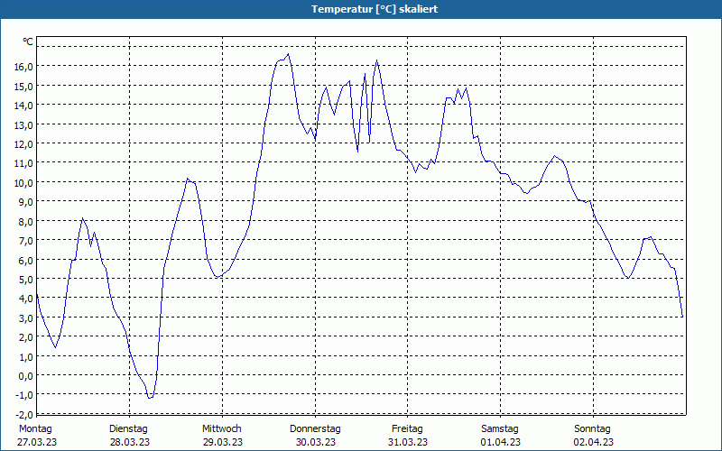The image size is (722, 451).
Task: Click the Mittwoch 29.03.23 axis label
Action: tap(222, 436)
